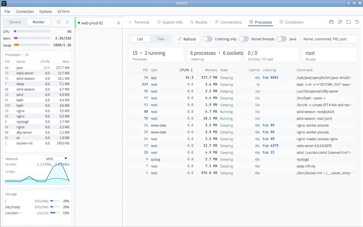The height and width of the screenshot is (227, 363).
Task: Open the tcp 8081 listening port link
Action: pos(271,77)
